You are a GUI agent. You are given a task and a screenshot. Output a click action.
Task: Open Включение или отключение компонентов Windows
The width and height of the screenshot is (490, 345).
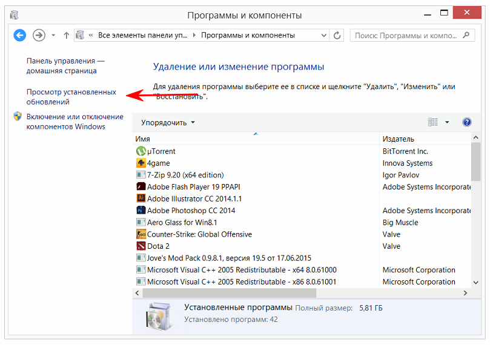74,122
